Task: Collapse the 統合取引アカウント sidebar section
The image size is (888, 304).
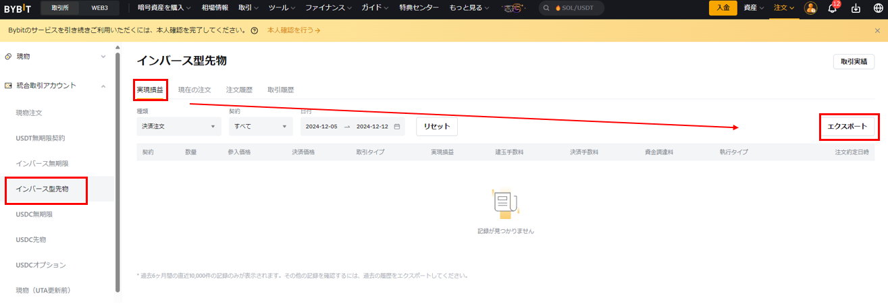Action: [x=103, y=86]
